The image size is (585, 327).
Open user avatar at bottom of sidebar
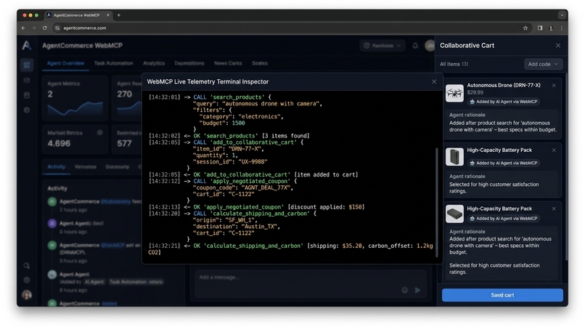[x=26, y=295]
